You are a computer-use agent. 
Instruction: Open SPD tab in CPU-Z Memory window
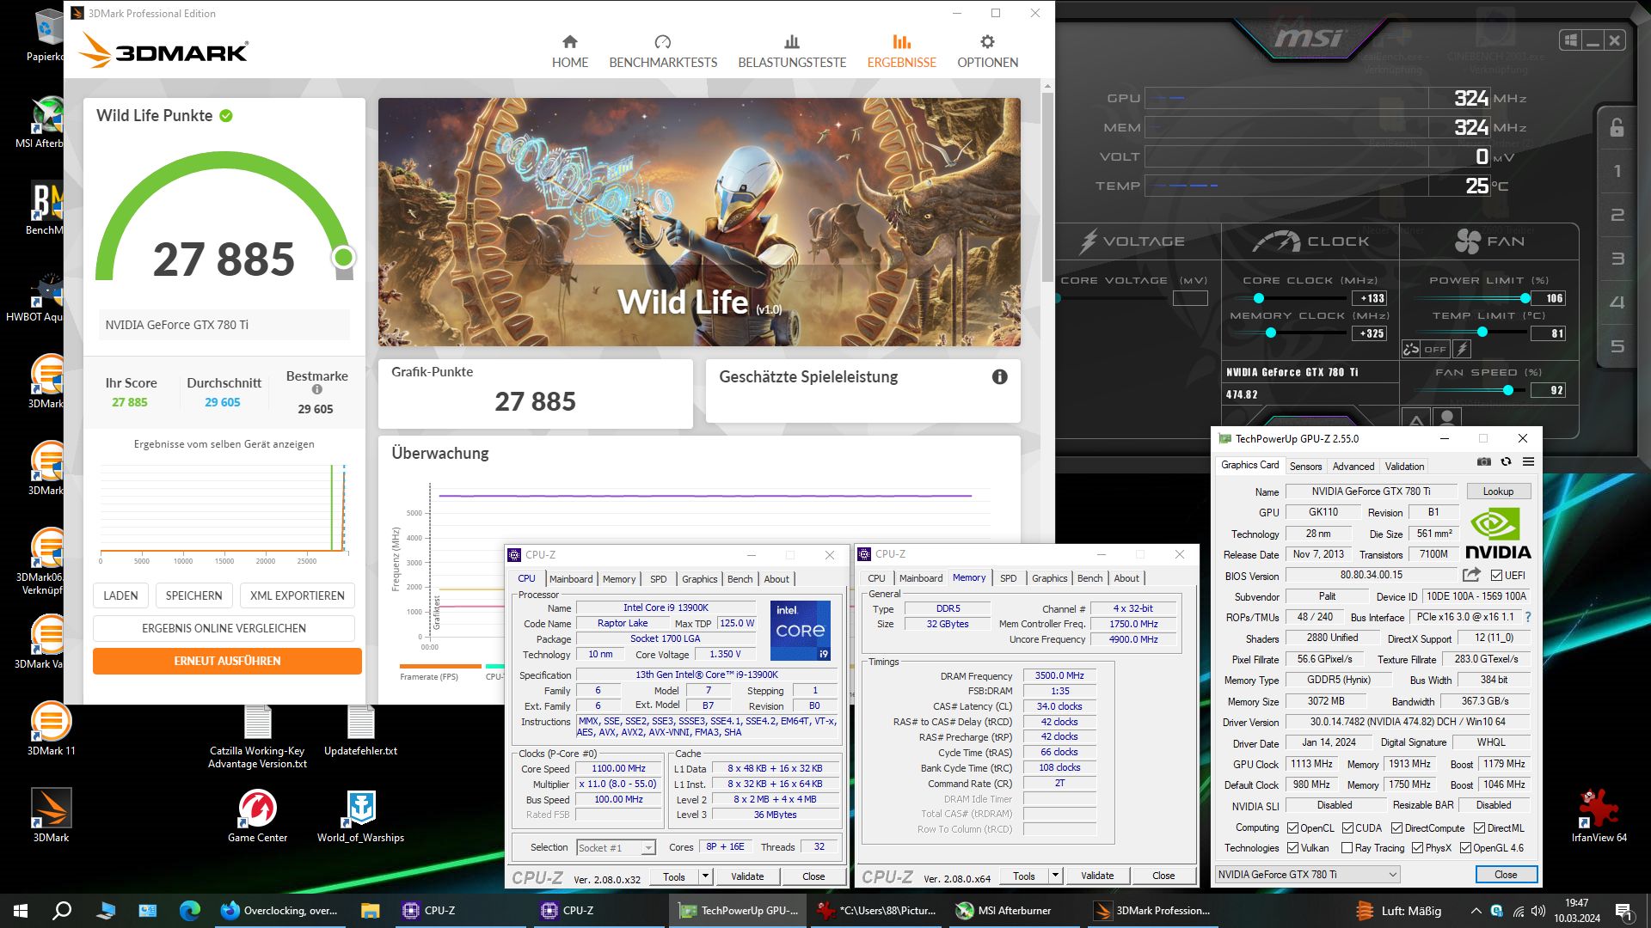click(1008, 578)
